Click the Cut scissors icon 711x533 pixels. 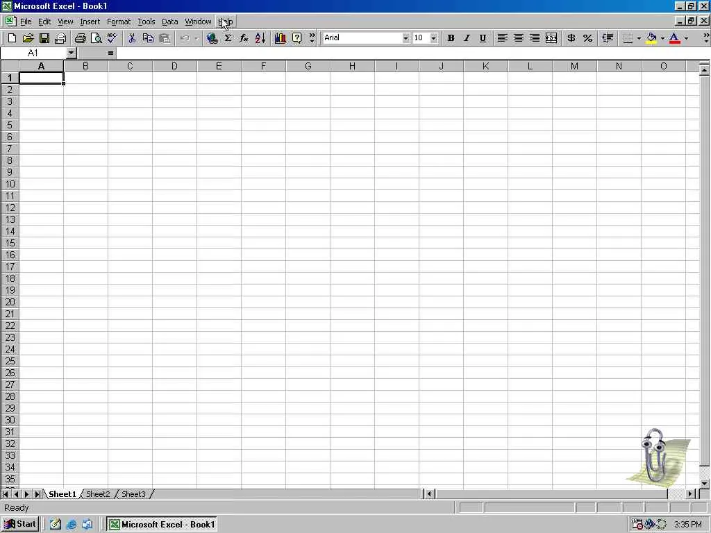coord(132,38)
